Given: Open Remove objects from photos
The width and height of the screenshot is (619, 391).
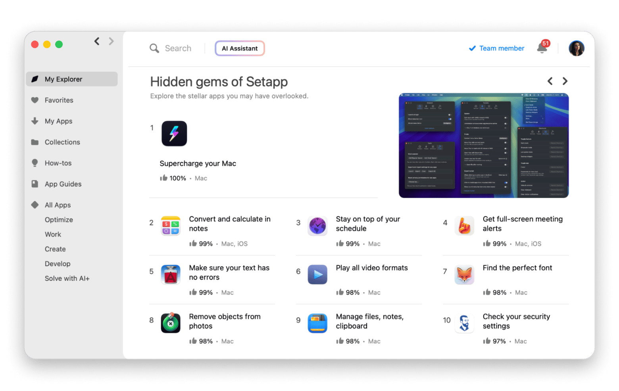Looking at the screenshot, I should pos(225,321).
